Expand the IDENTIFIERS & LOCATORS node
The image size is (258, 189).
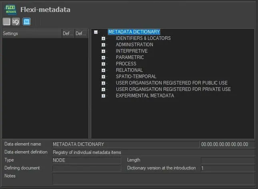click(103, 39)
